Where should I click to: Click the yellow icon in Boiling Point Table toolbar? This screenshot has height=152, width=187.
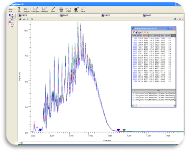click(145, 32)
